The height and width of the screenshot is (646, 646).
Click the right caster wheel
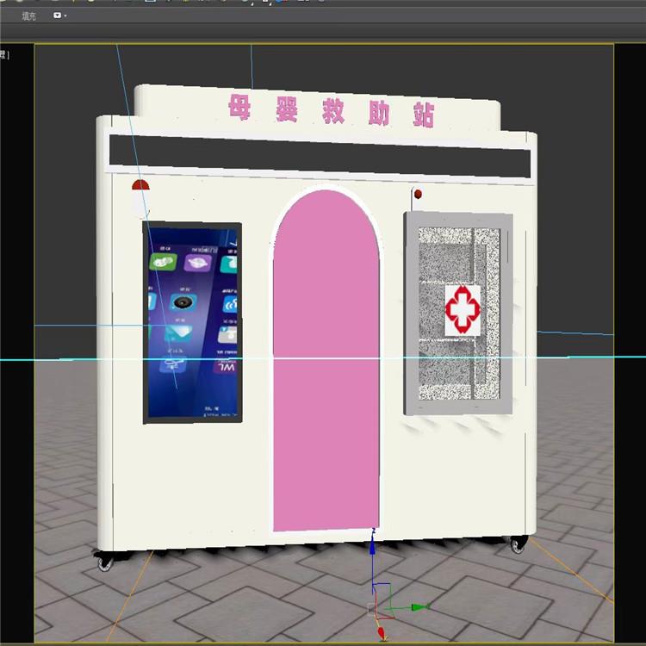pyautogui.click(x=517, y=544)
